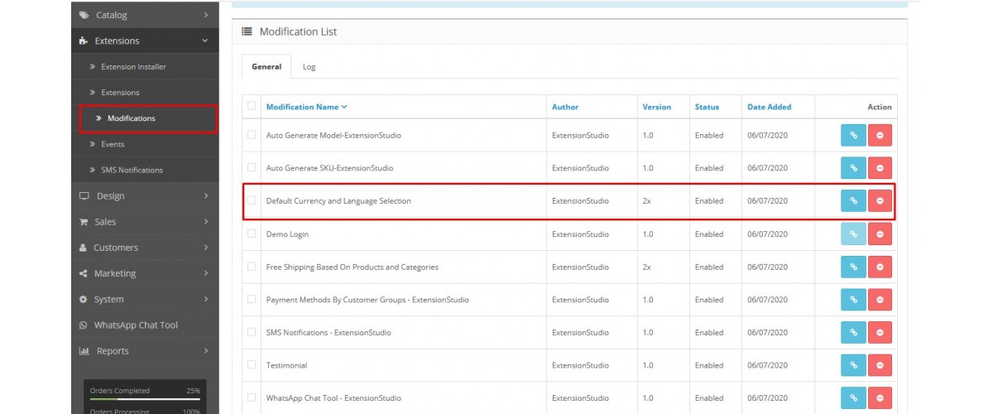Click red minus icon for Payment Methods By Customer Groups

tap(880, 300)
